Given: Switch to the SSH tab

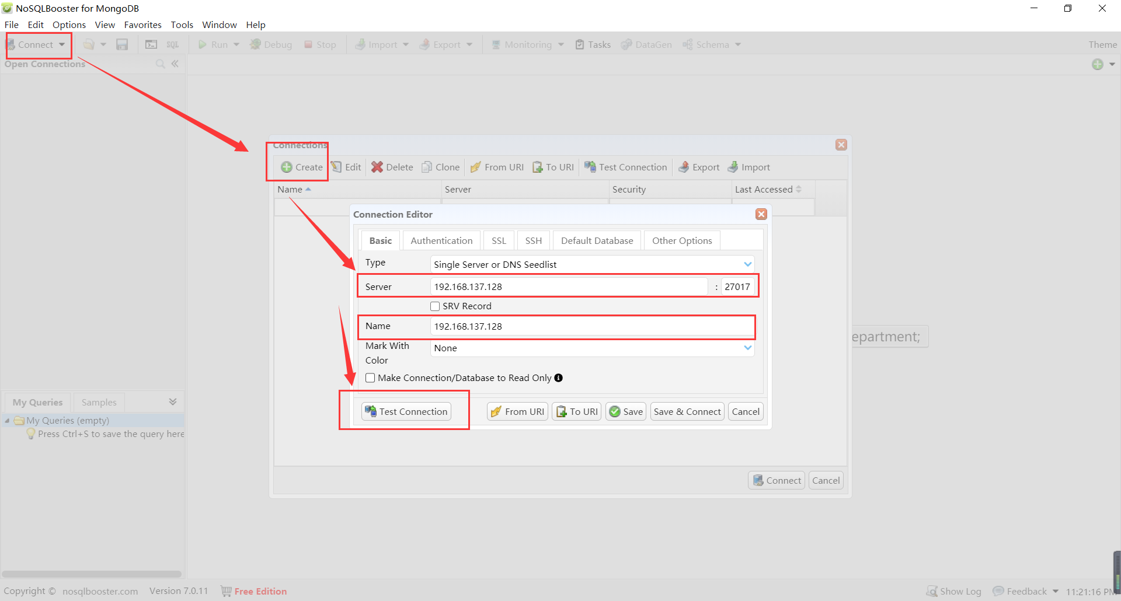Looking at the screenshot, I should [533, 240].
